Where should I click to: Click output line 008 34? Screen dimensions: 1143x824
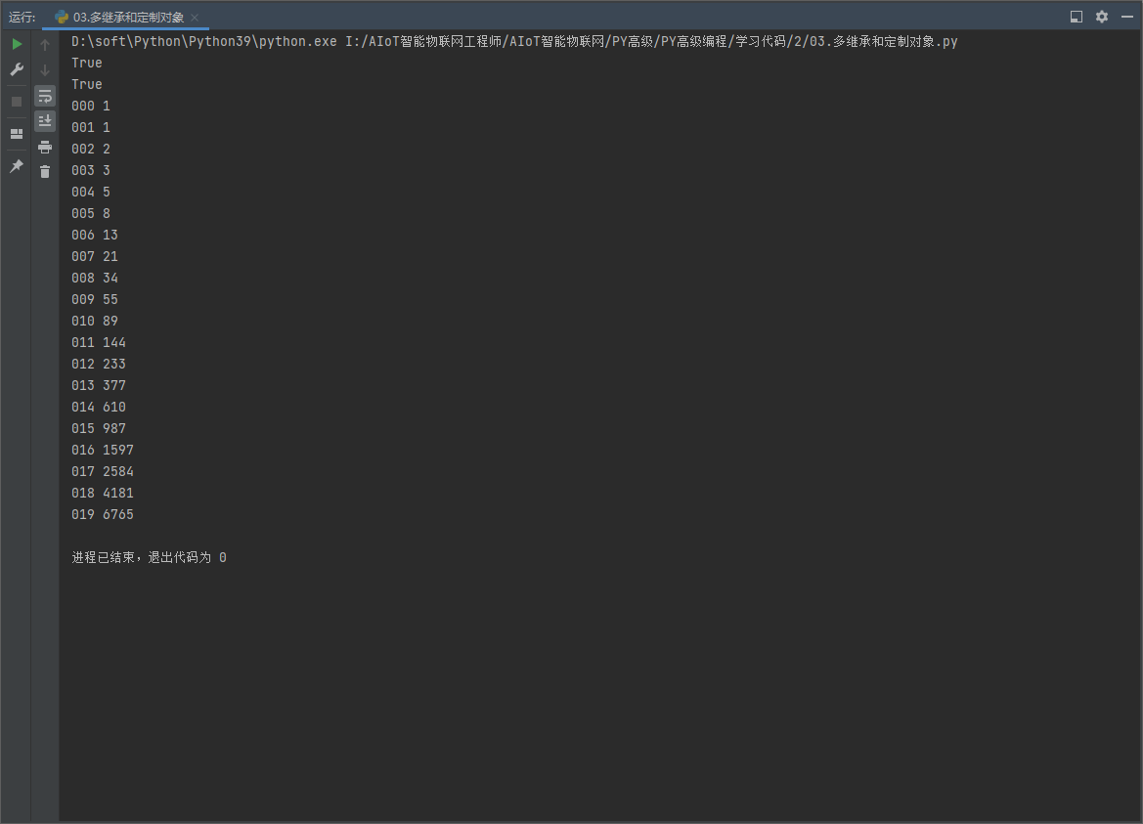95,278
